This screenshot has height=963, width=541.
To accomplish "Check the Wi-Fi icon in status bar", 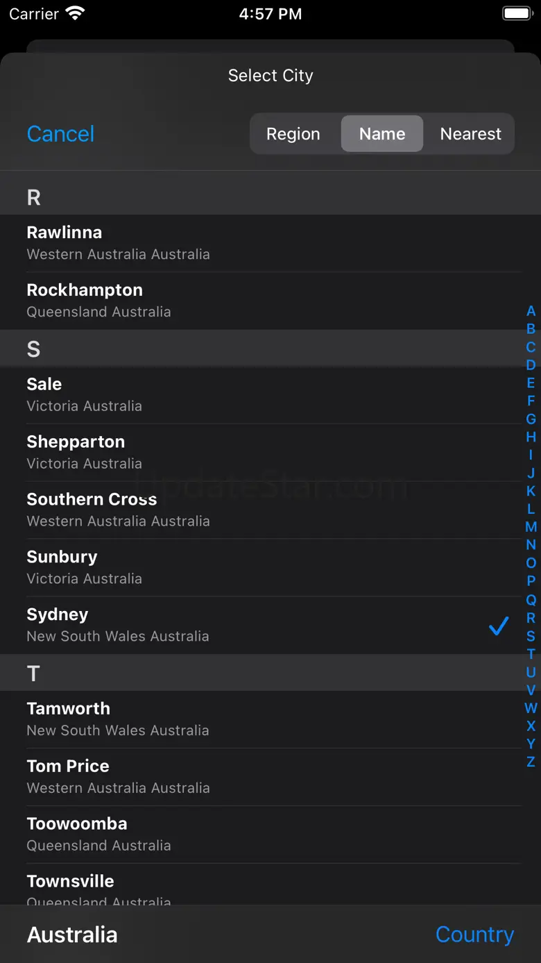I will (74, 13).
